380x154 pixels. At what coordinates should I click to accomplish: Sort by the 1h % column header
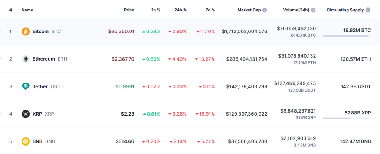pyautogui.click(x=155, y=10)
